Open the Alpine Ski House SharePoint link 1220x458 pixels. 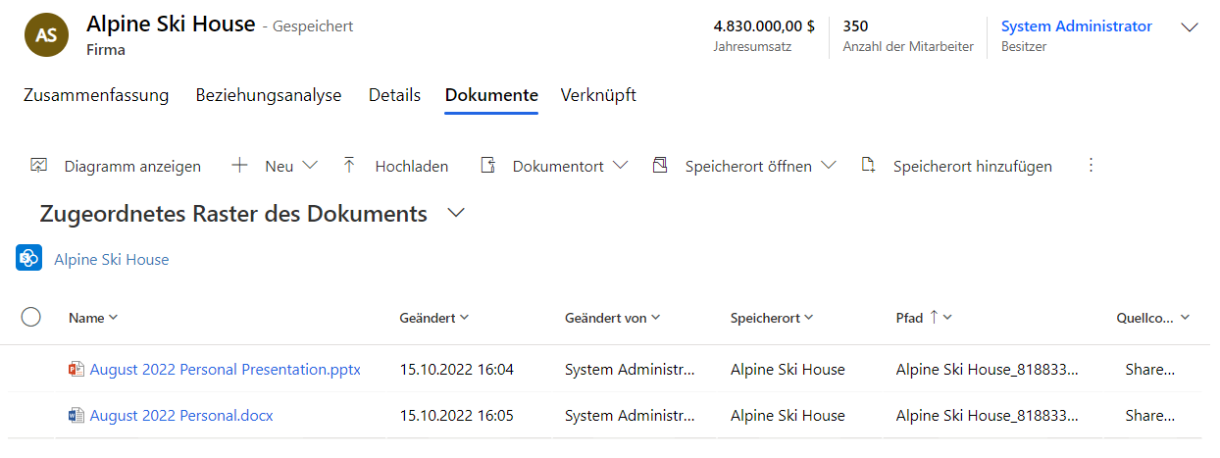coord(112,260)
